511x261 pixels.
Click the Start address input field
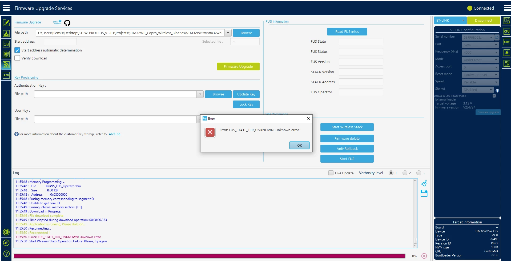(x=60, y=42)
